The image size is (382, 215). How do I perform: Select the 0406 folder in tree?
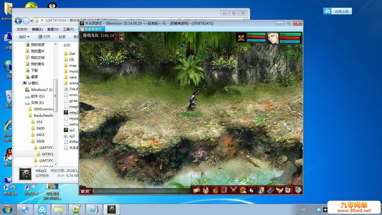(38, 141)
